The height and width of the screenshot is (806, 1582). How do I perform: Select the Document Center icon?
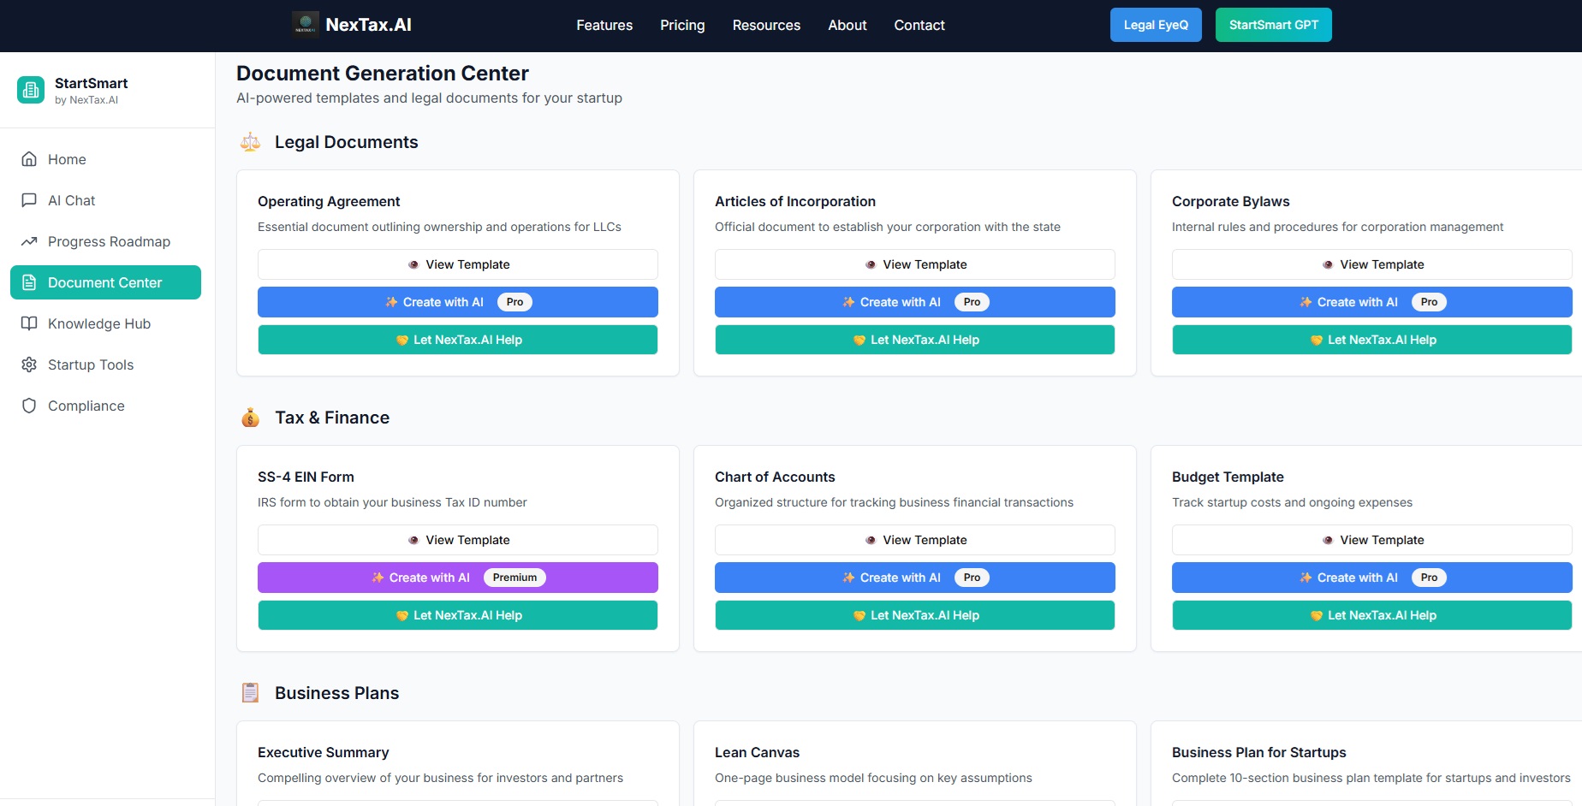[28, 282]
